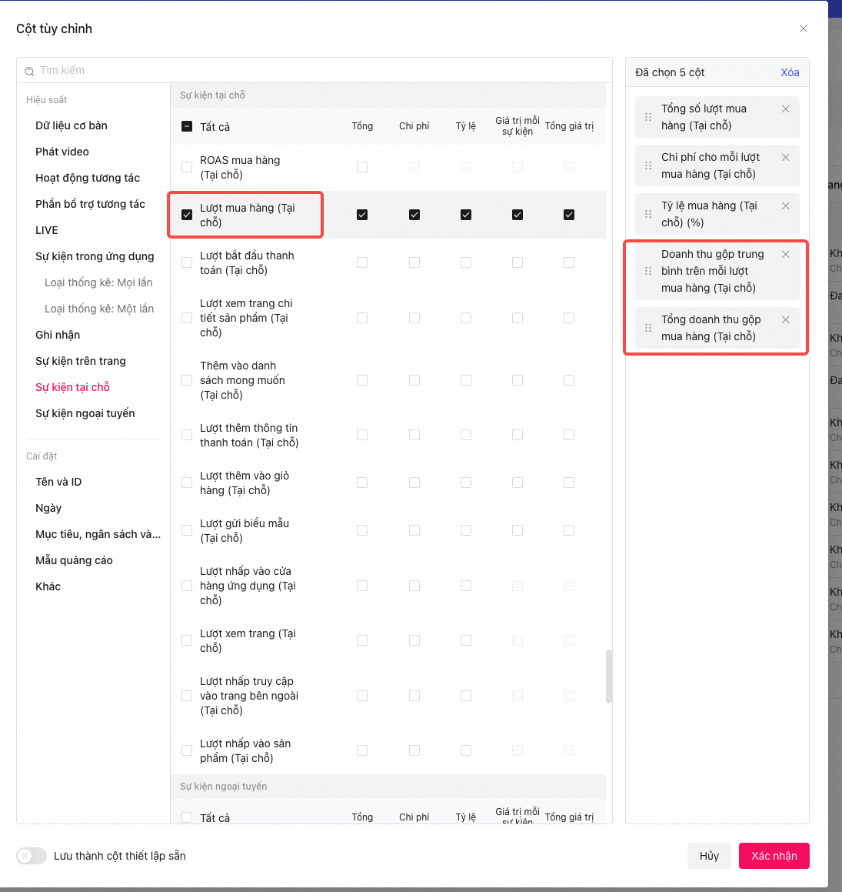Close the Cột tùy chỉnh dialog

804,28
